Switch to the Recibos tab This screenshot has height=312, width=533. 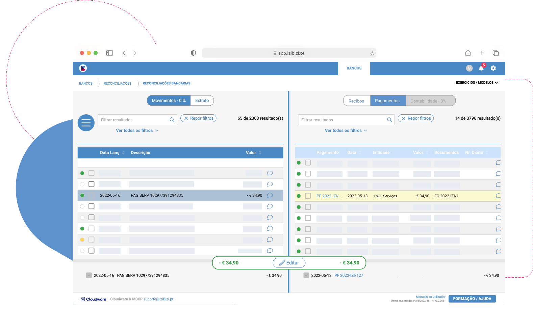click(356, 101)
